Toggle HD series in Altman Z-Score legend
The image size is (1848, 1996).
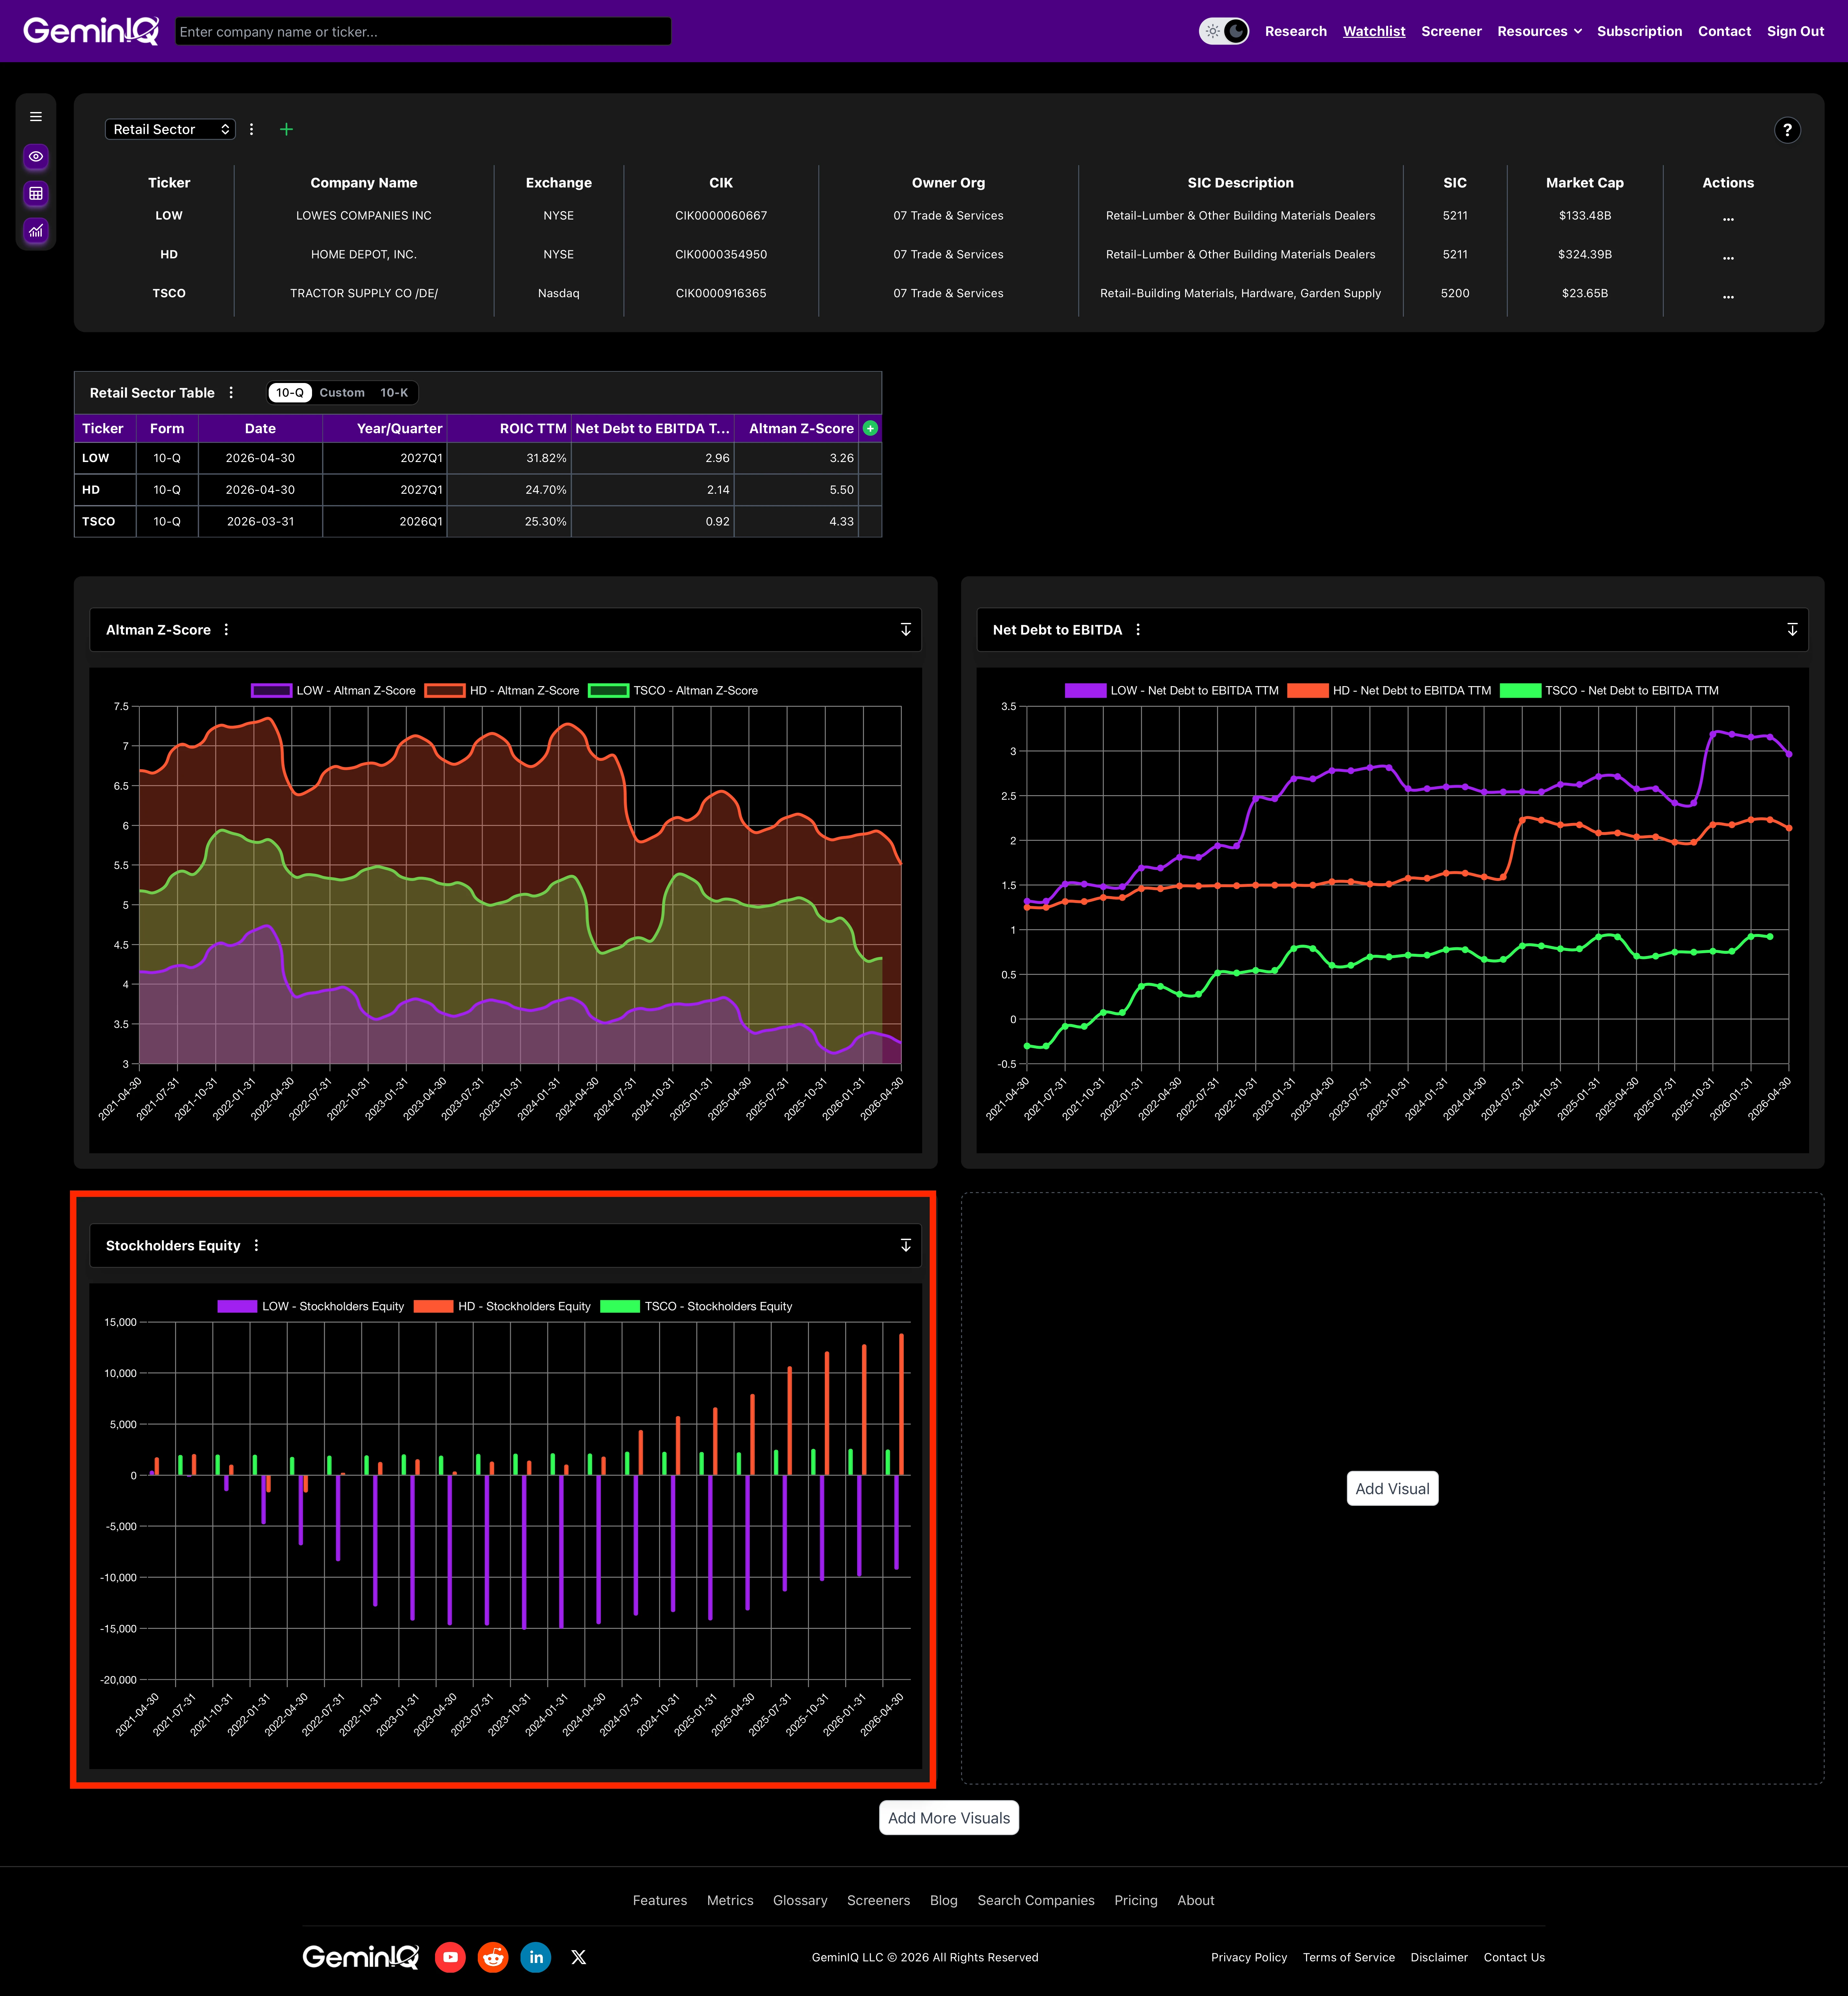coord(502,691)
